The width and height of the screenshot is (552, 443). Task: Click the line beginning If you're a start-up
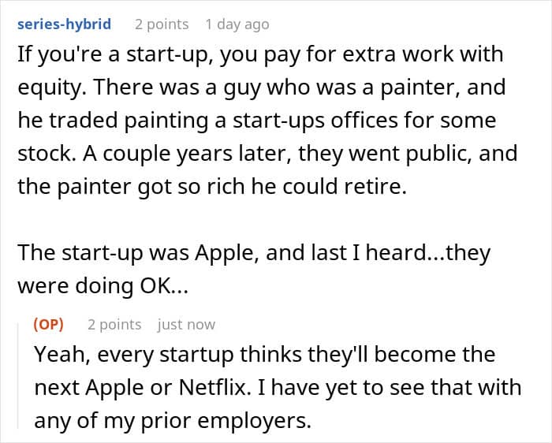click(x=260, y=54)
